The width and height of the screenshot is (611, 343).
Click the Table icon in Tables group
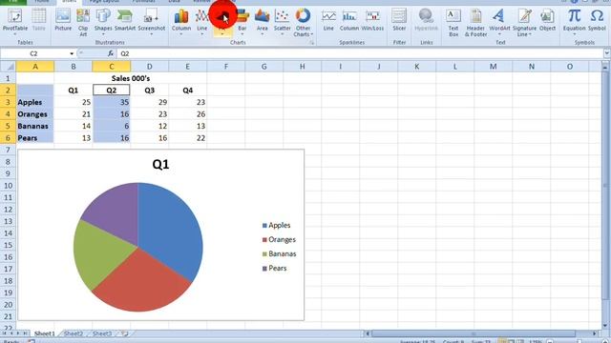point(38,20)
